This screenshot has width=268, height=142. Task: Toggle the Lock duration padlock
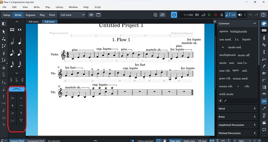pos(3,68)
